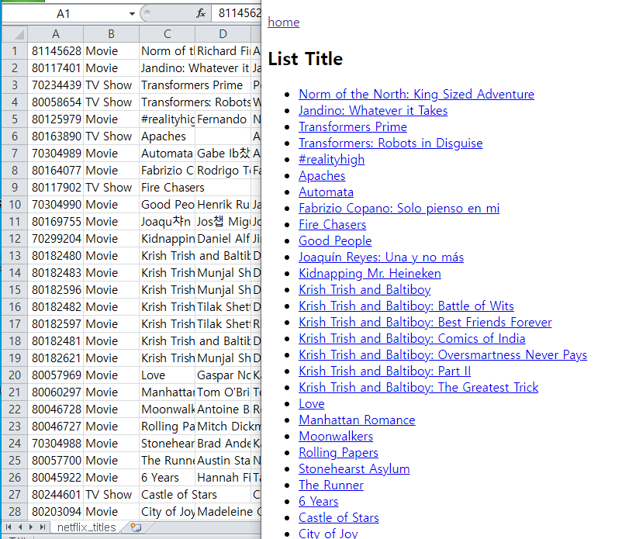Open the Moonwalkers link
Viewport: 622px width, 539px height.
click(x=336, y=436)
